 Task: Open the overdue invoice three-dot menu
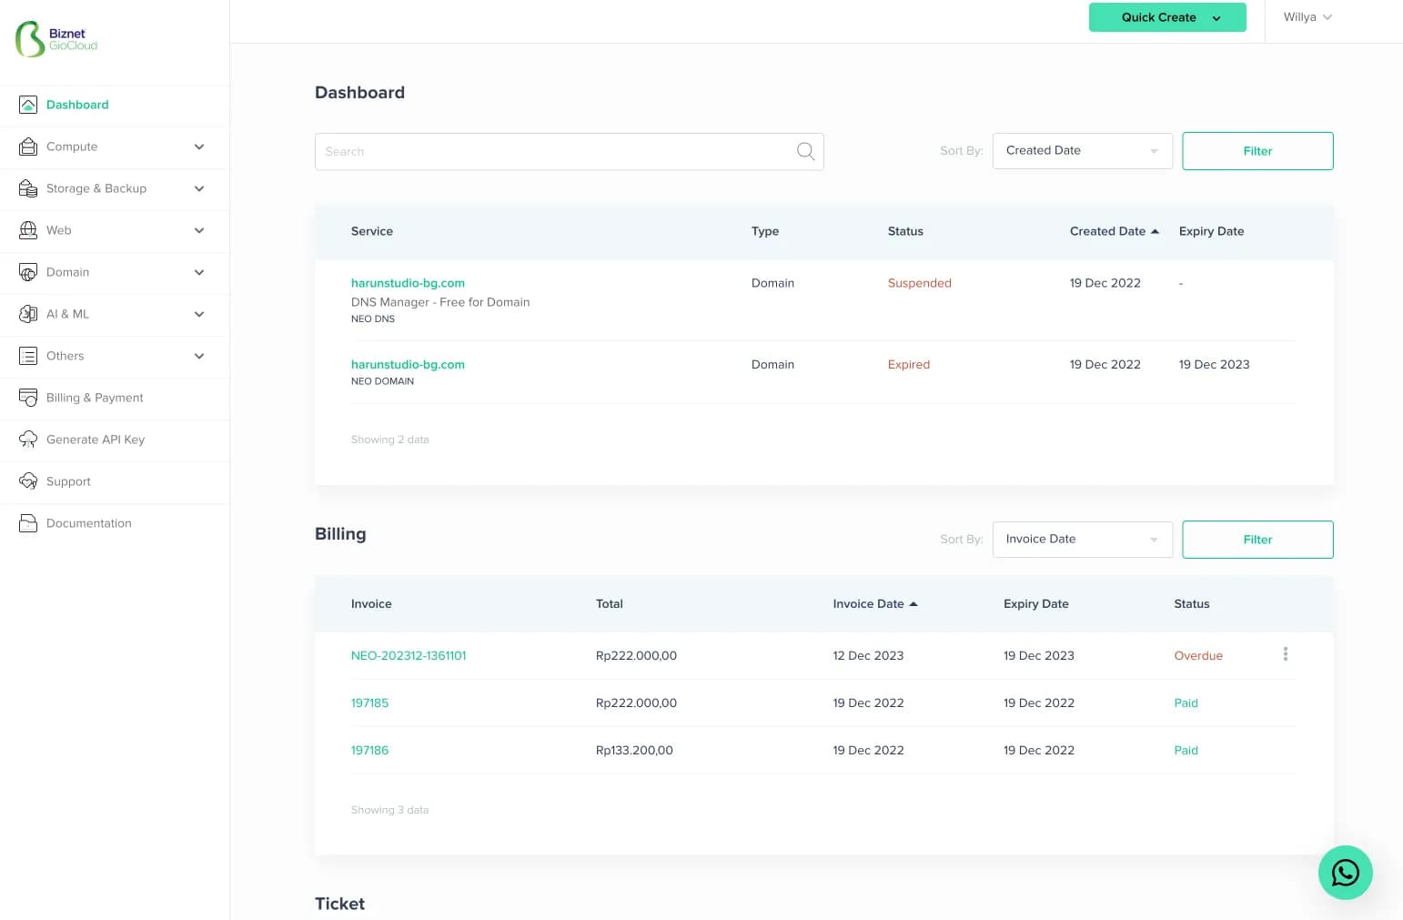click(1285, 654)
